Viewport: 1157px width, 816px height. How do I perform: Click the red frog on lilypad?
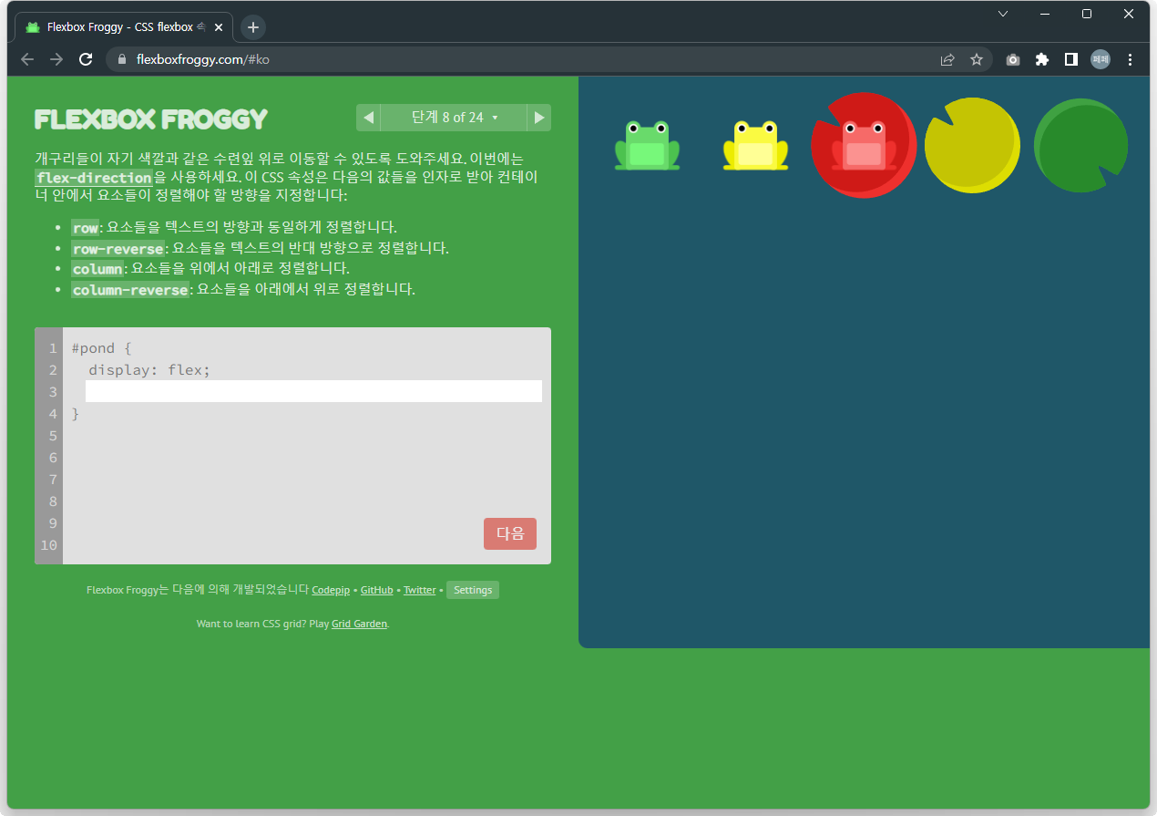865,145
